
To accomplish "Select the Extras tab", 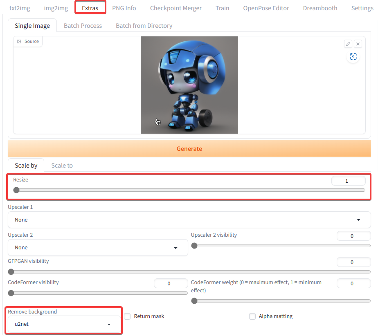I will pyautogui.click(x=90, y=8).
